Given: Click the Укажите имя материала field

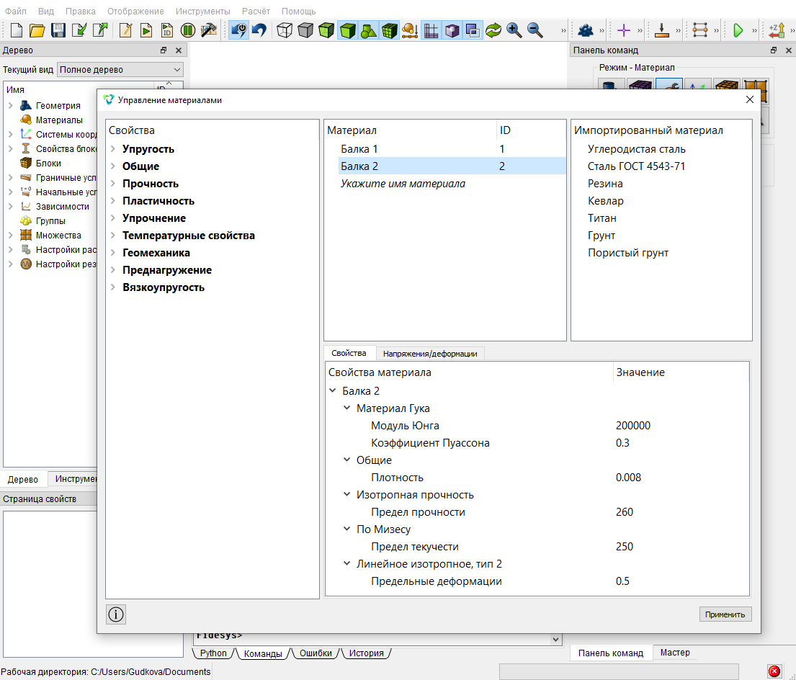Looking at the screenshot, I should pos(403,184).
